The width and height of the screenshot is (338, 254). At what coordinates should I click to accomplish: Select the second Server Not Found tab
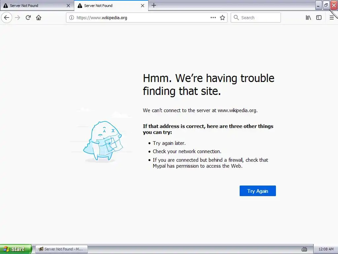pos(111,6)
